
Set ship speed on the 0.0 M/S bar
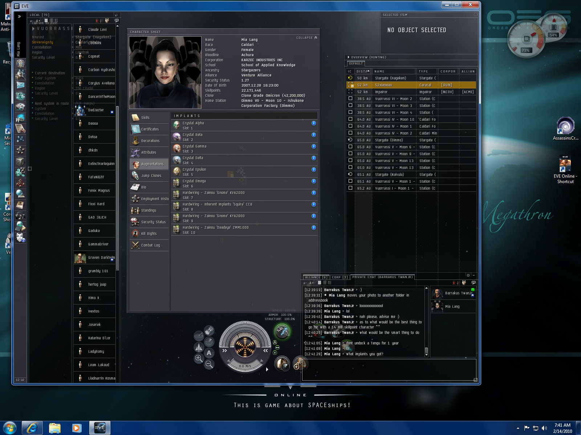245,366
